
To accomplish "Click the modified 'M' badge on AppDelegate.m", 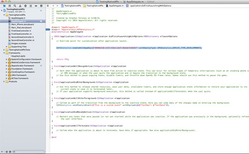I will pos(41,21).
